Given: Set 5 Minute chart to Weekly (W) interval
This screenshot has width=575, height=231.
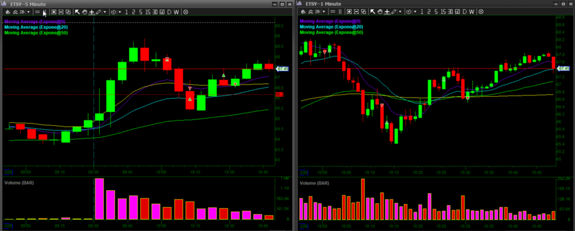Looking at the screenshot, I should [176, 11].
